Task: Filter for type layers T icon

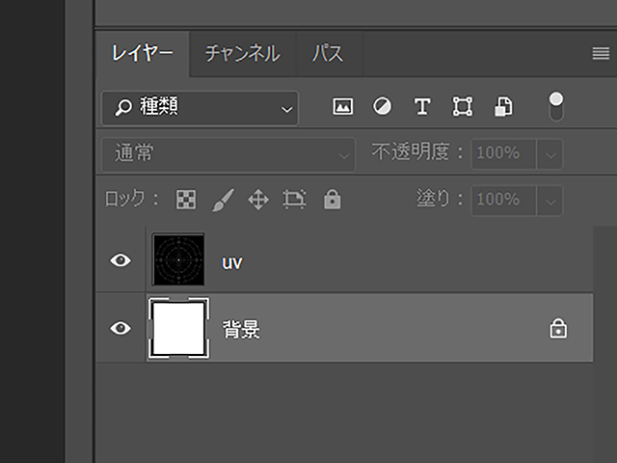Action: [422, 107]
